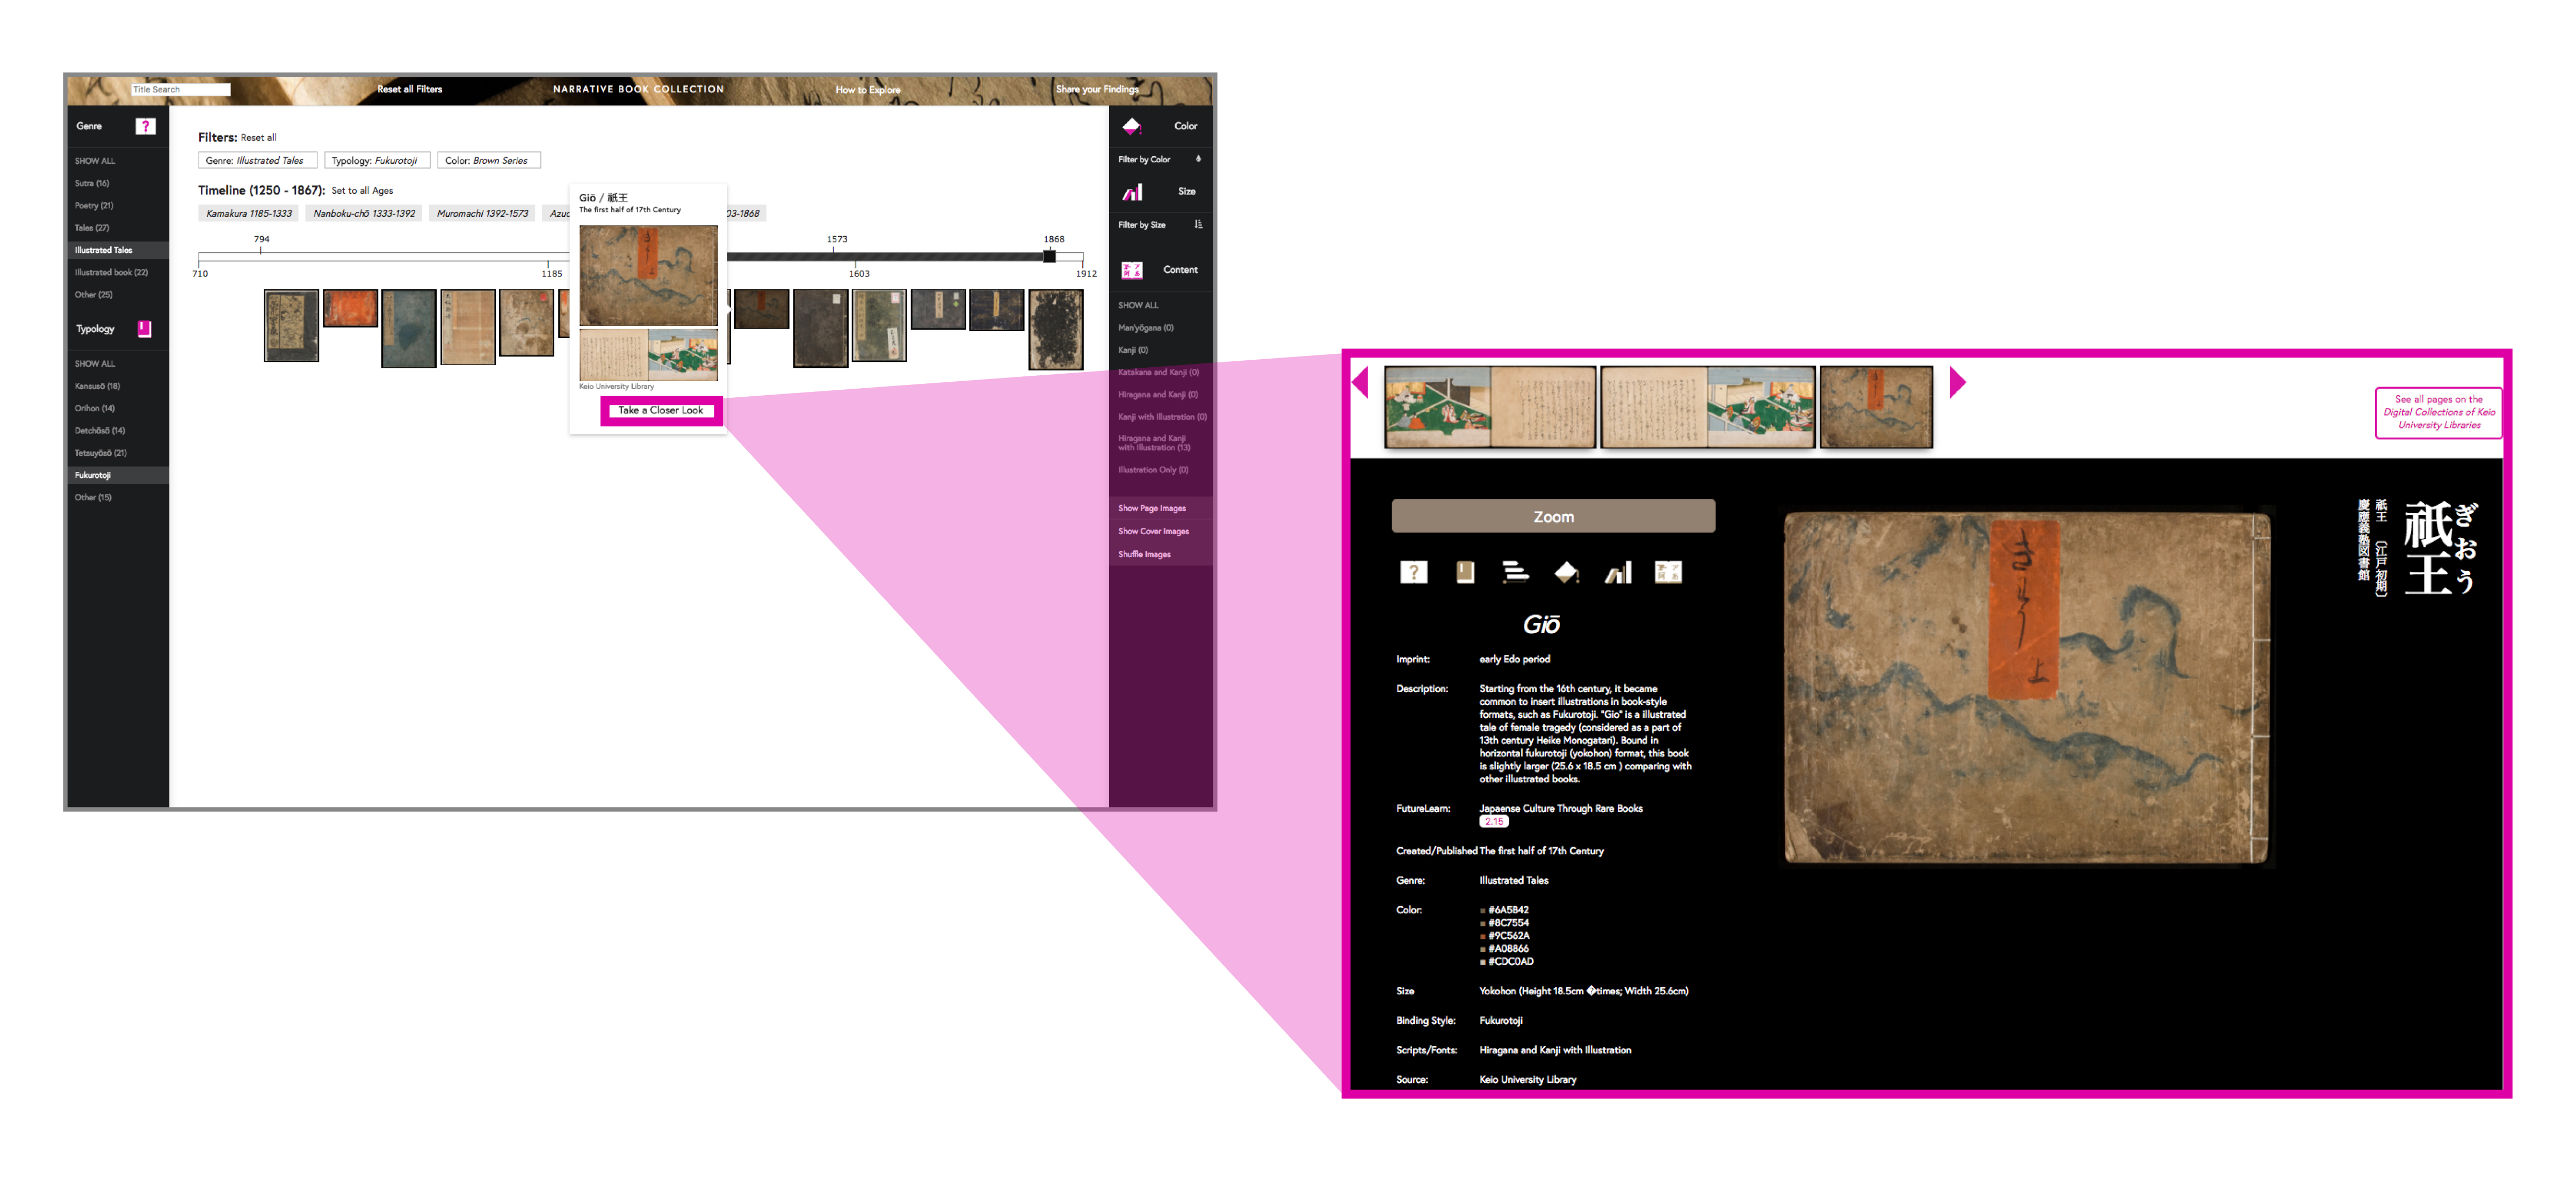Click Show Cover Images
The width and height of the screenshot is (2576, 1180).
coord(1153,531)
